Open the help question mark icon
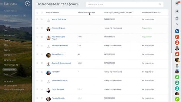 (177, 3)
